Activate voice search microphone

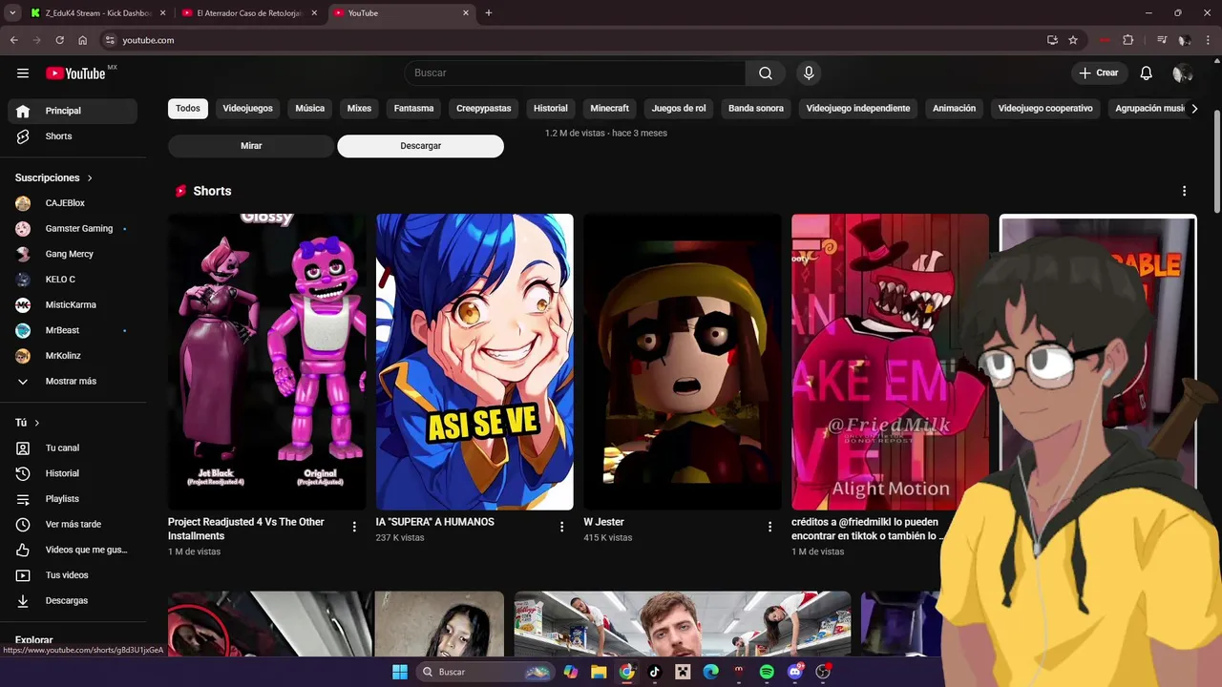pyautogui.click(x=809, y=73)
